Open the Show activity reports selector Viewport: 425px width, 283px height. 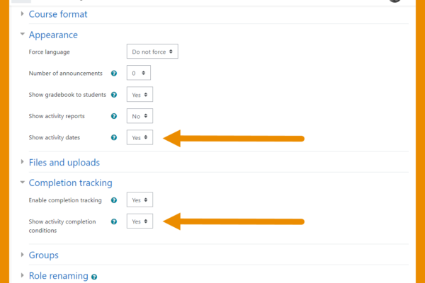140,116
